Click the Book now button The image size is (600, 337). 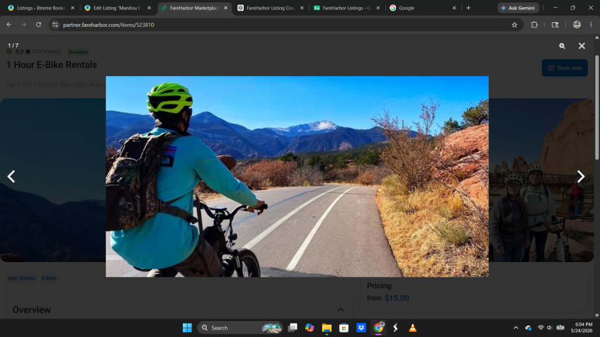point(564,68)
